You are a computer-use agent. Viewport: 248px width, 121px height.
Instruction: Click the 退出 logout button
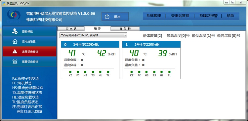click(115, 17)
